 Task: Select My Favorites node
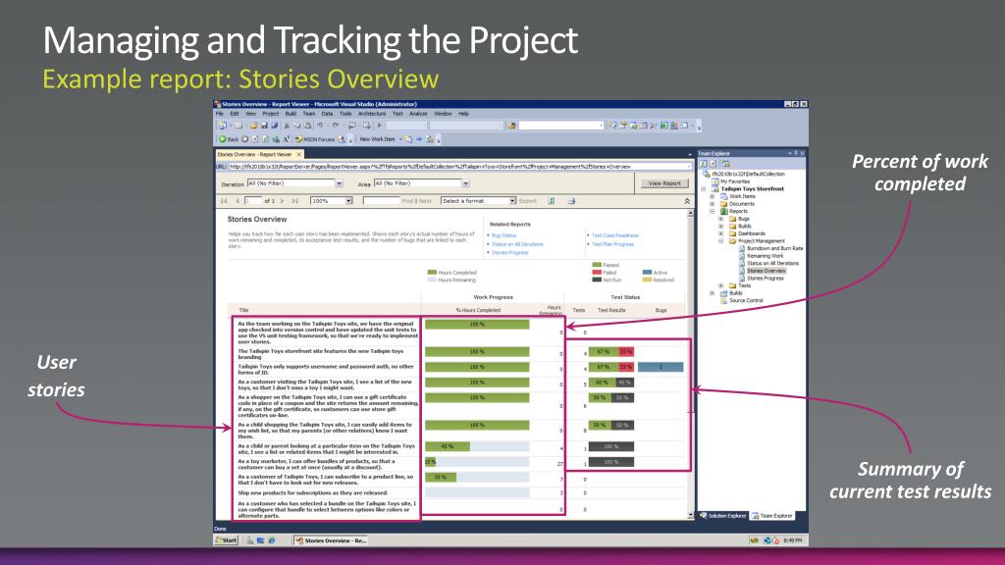coord(735,181)
